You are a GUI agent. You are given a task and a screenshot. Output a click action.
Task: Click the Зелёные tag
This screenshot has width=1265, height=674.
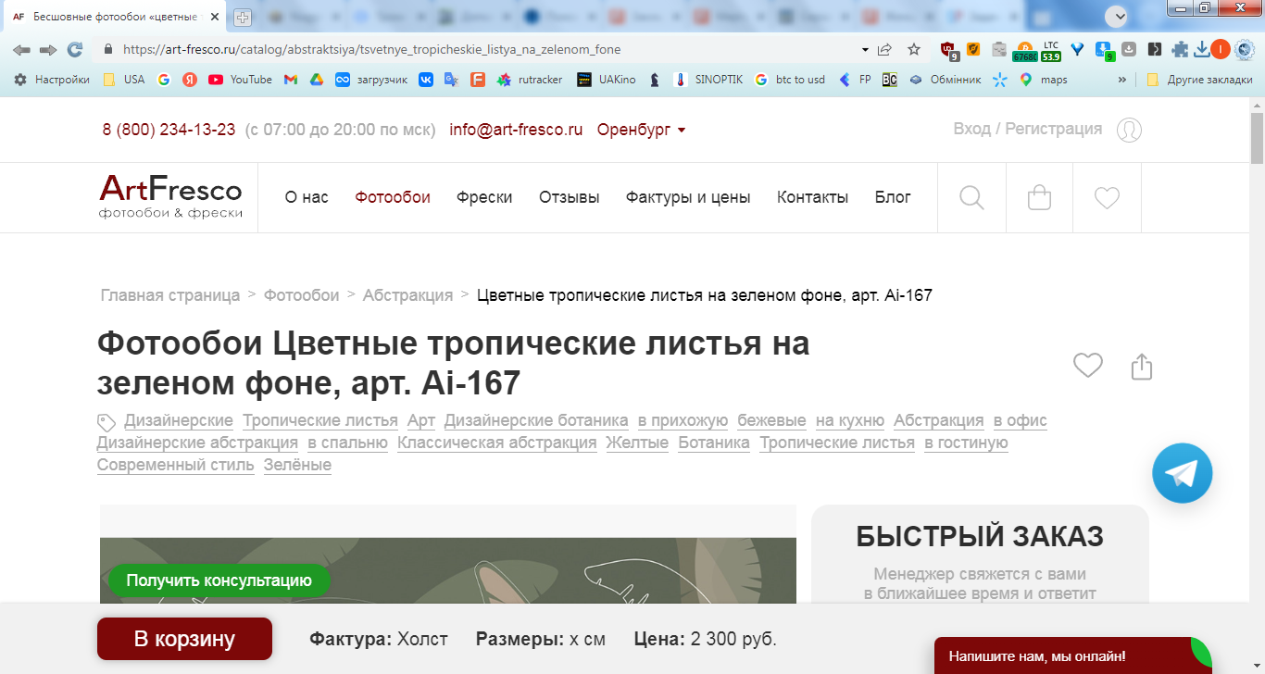[x=297, y=466]
